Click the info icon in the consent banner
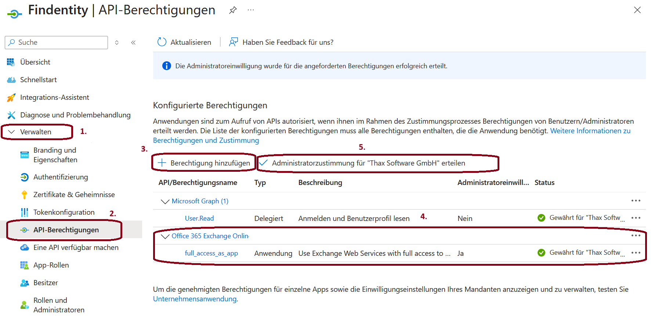This screenshot has width=651, height=316. pyautogui.click(x=167, y=66)
